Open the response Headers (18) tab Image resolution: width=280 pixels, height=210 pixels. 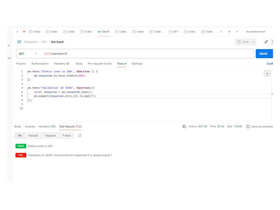pyautogui.click(x=47, y=126)
